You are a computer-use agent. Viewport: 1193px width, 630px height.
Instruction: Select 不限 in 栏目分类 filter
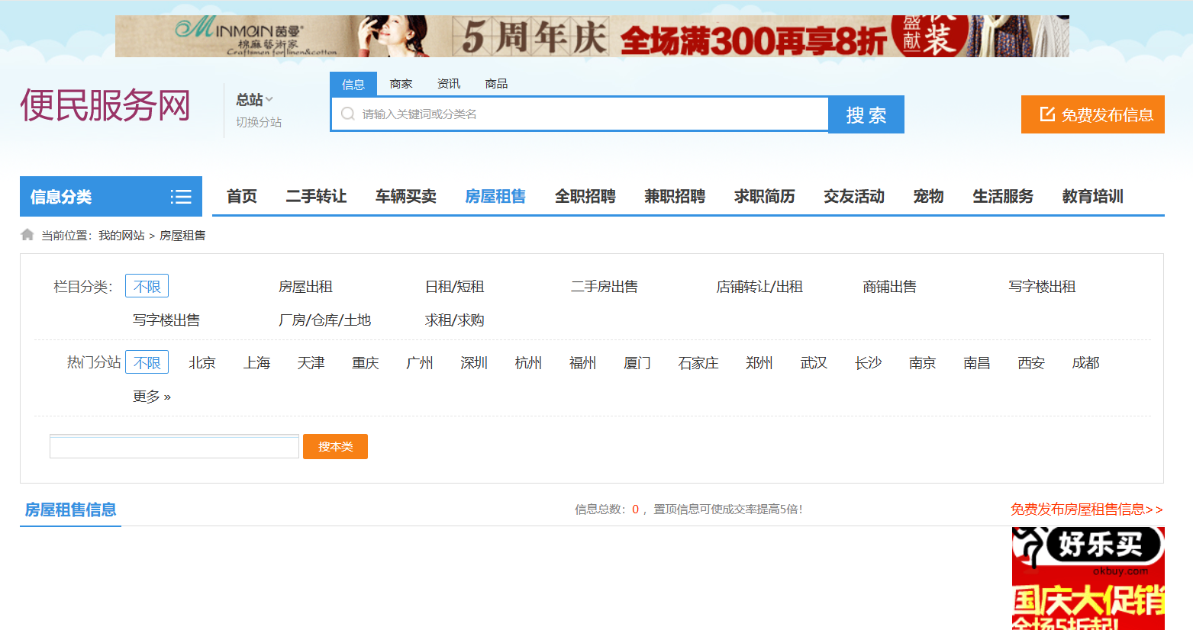tap(147, 287)
